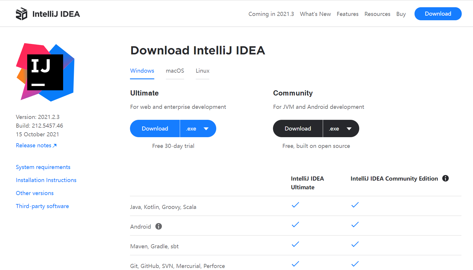Click the IntelliJ IDEA header title text
The width and height of the screenshot is (473, 270).
click(56, 14)
